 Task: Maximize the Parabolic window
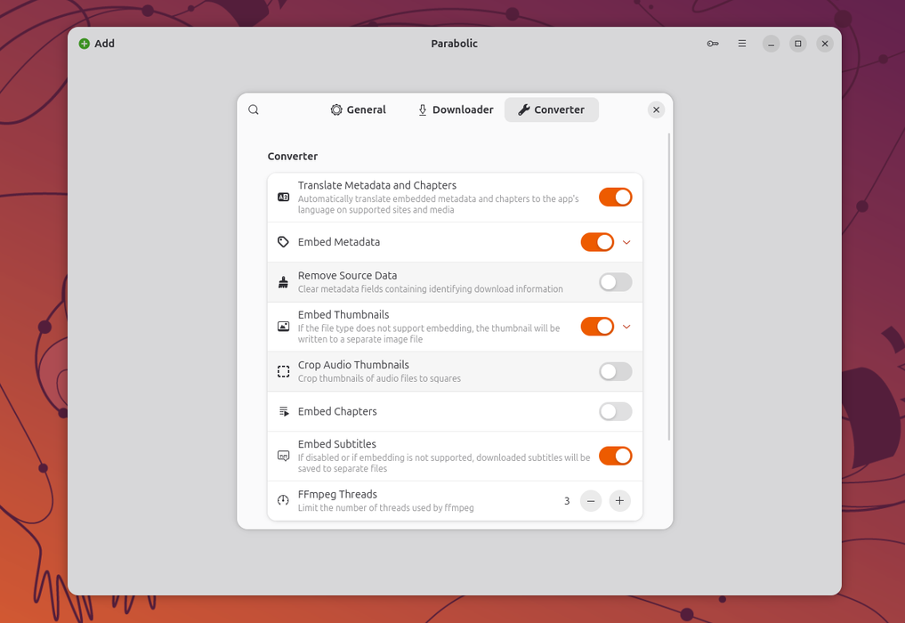pyautogui.click(x=798, y=44)
